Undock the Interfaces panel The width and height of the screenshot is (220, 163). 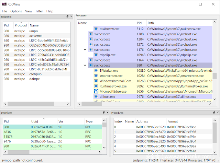(103, 113)
